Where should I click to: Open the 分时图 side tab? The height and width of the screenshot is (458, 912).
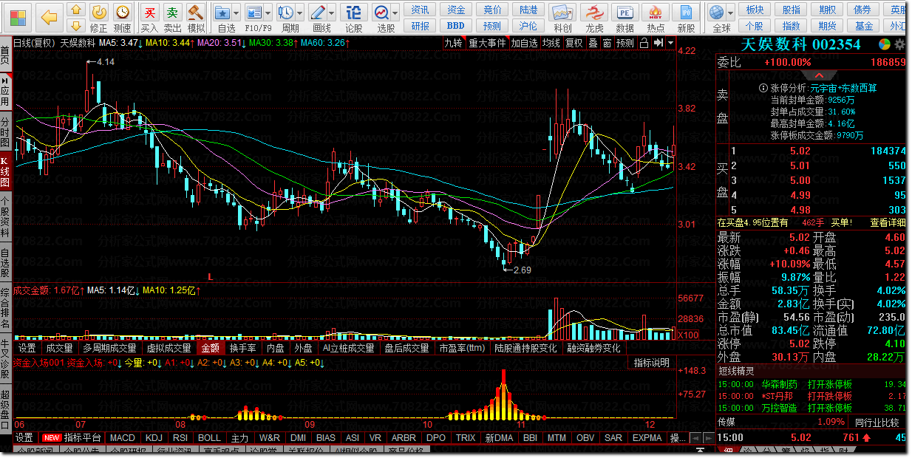coord(5,131)
